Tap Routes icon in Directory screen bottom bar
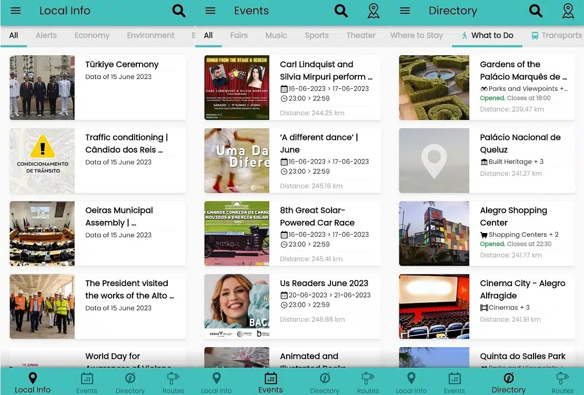Image resolution: width=584 pixels, height=395 pixels. [563, 379]
